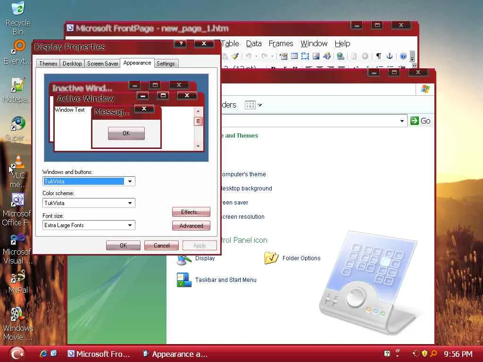Open the Font size dropdown
Image resolution: width=483 pixels, height=362 pixels.
coord(130,225)
